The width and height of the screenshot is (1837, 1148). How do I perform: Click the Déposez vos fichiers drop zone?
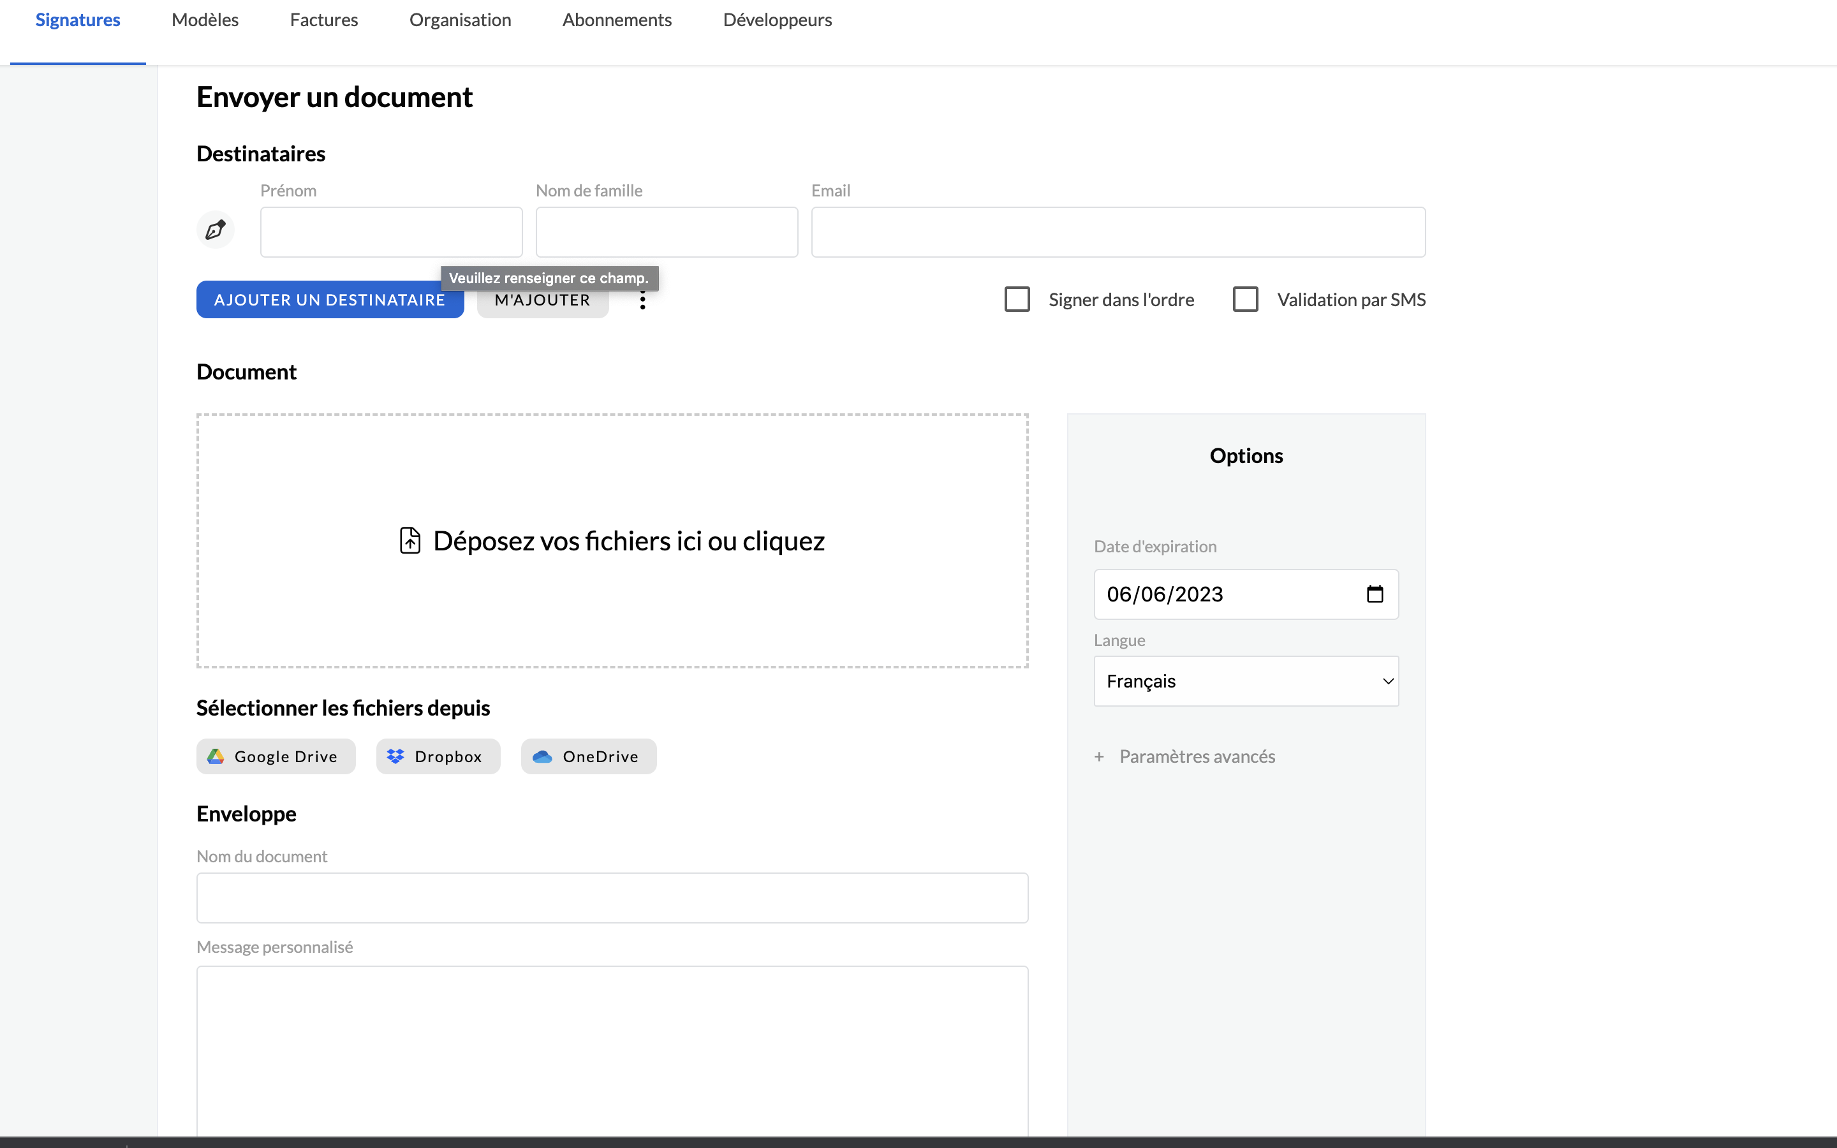pos(612,541)
